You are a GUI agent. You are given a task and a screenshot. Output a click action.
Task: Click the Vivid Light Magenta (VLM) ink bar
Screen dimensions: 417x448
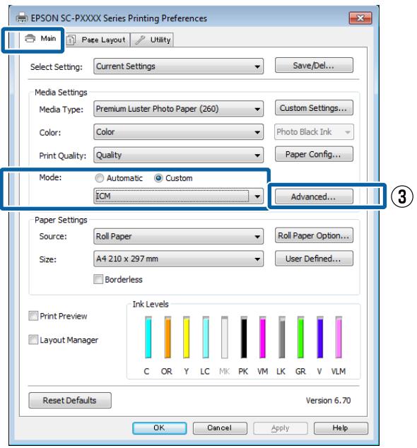coord(339,337)
